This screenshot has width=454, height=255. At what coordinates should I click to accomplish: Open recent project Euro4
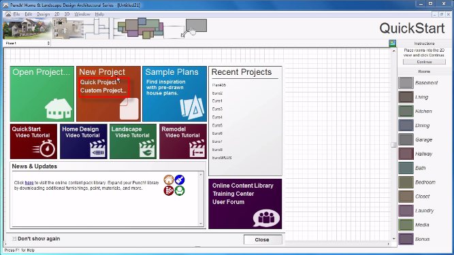click(217, 117)
